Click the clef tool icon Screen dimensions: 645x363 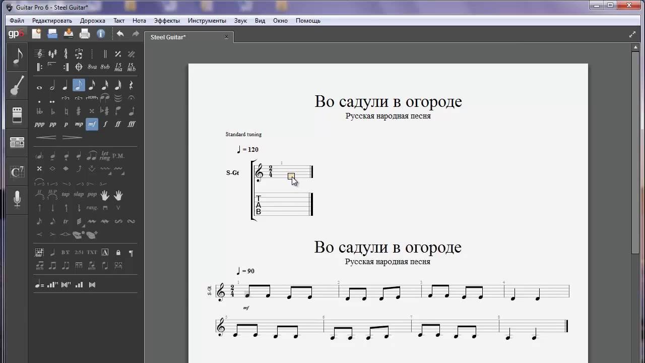39,54
